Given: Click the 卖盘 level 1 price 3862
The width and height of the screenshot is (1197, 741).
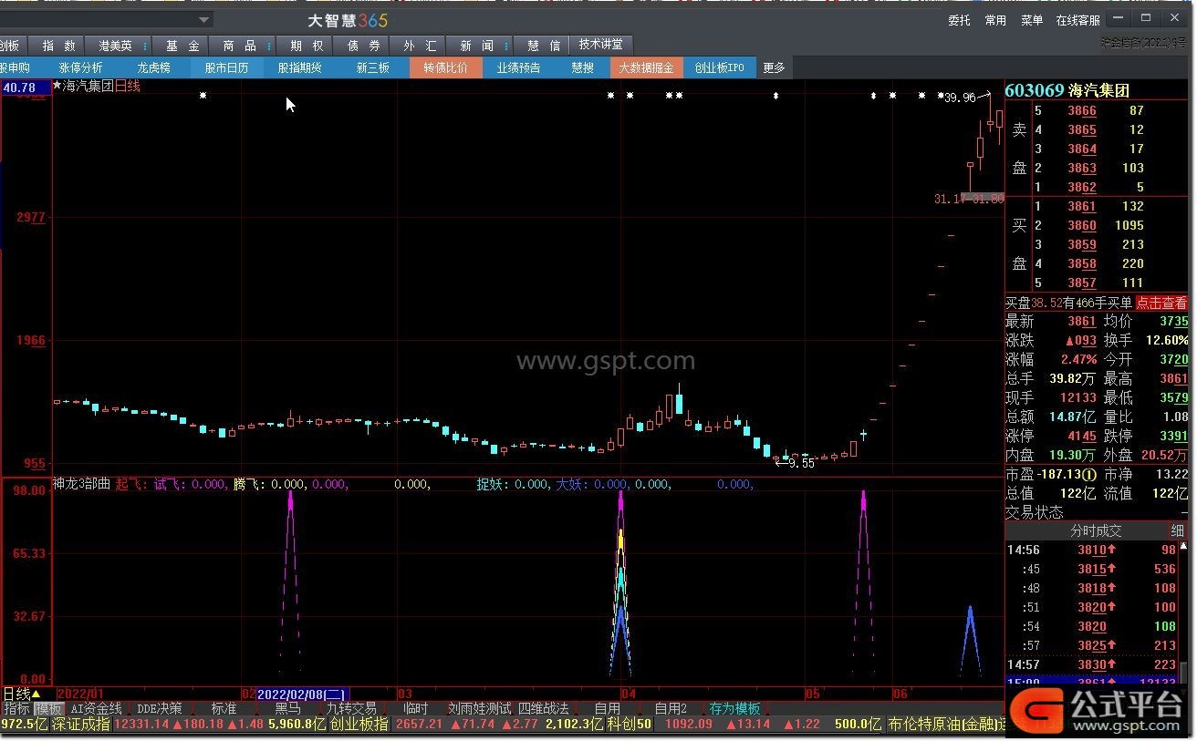Looking at the screenshot, I should coord(1082,187).
